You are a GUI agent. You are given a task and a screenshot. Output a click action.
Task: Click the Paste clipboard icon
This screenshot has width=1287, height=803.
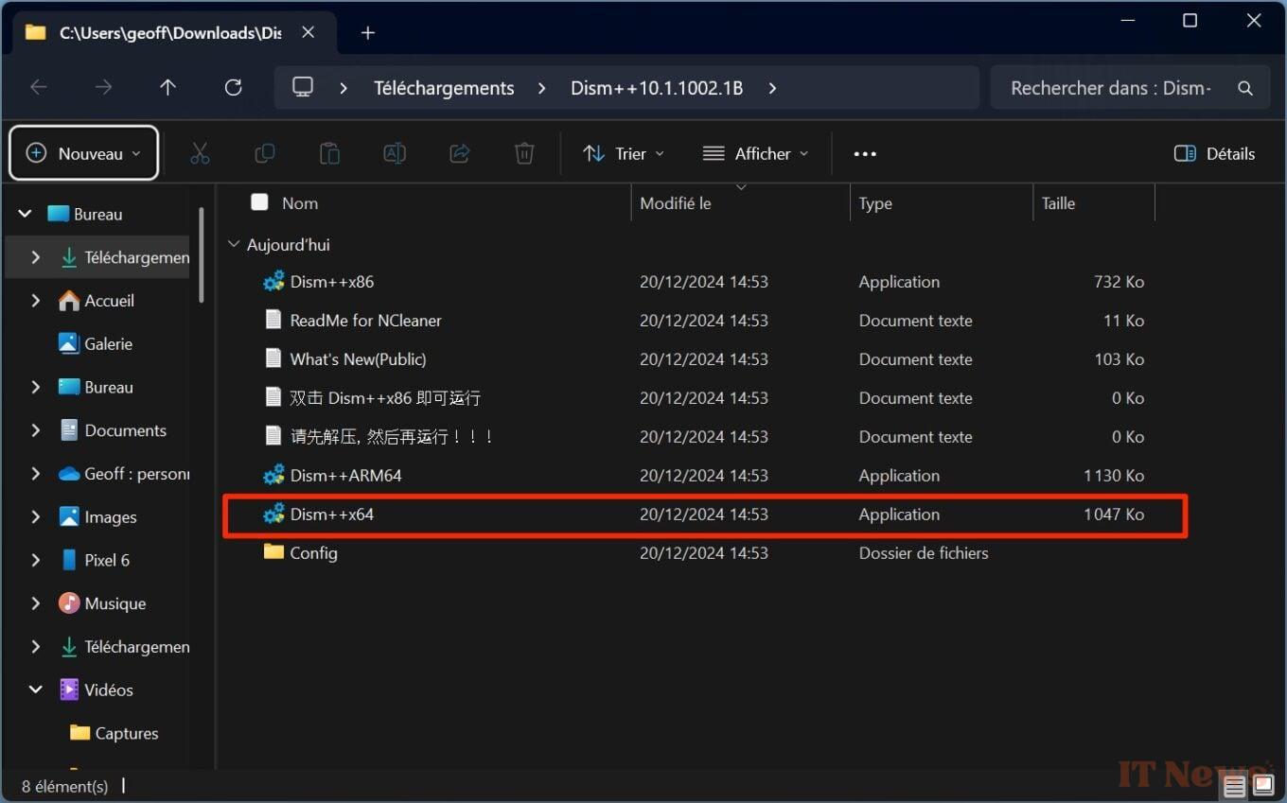tap(329, 153)
